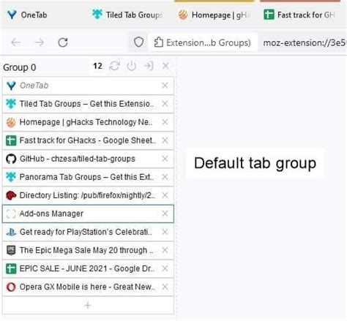The width and height of the screenshot is (347, 321).
Task: Go forward with the browser forward arrow
Action: tap(39, 42)
